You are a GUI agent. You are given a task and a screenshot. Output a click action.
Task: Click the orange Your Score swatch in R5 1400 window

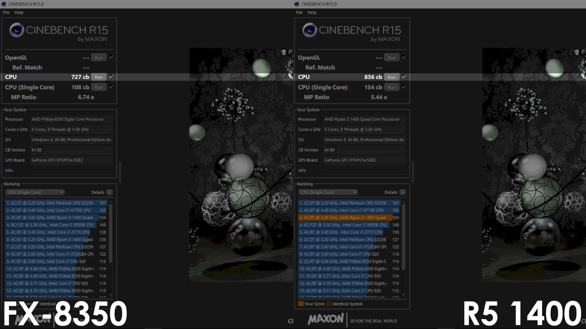(301, 304)
